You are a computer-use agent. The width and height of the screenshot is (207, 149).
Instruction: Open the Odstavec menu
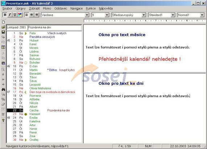point(61,9)
